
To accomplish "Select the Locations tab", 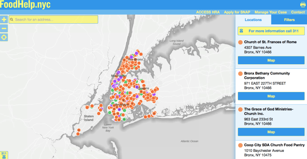I will point(253,20).
